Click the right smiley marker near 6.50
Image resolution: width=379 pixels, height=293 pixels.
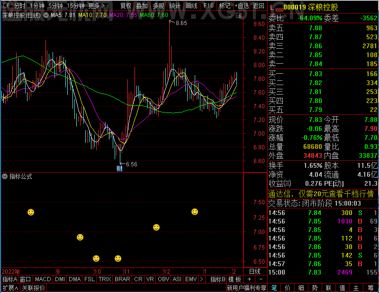click(118, 259)
